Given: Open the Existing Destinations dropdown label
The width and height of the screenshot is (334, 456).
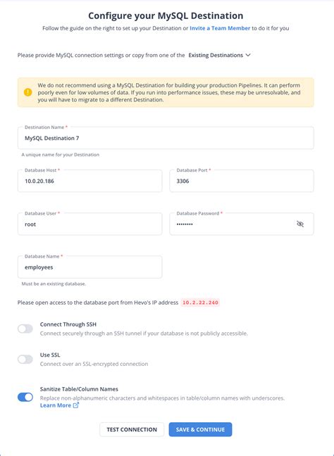Looking at the screenshot, I should [216, 55].
